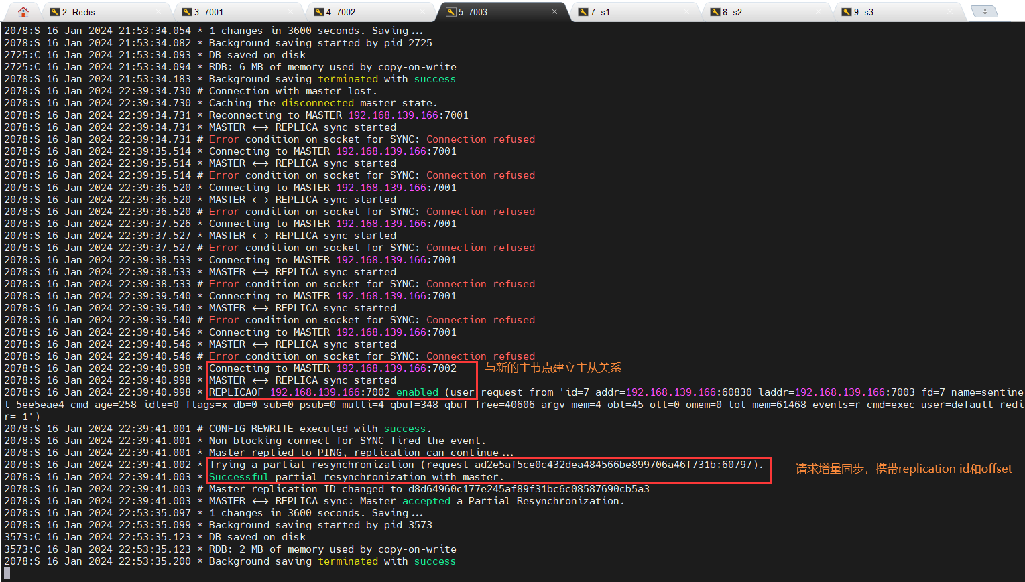Close the 3. 7001 tab
The image size is (1025, 582).
point(290,11)
